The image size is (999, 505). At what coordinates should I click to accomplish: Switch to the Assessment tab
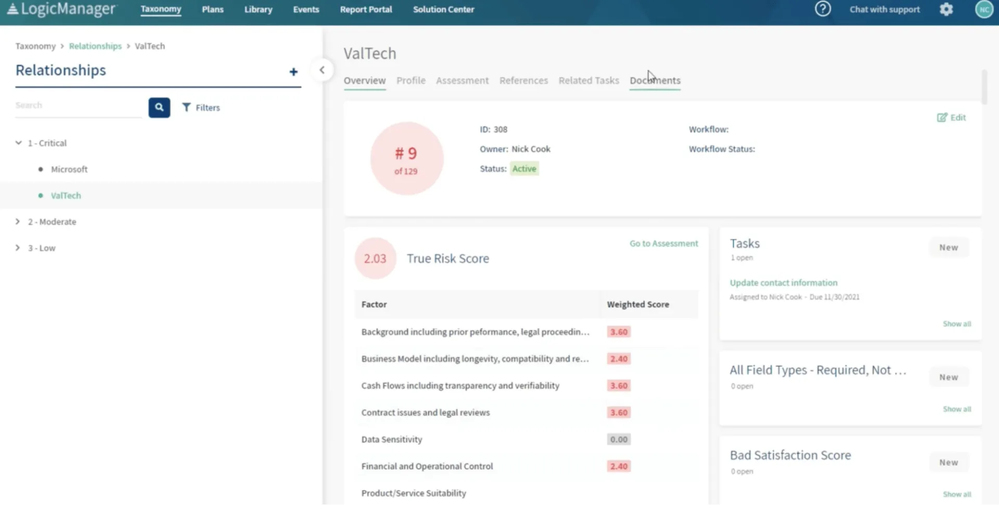point(462,81)
